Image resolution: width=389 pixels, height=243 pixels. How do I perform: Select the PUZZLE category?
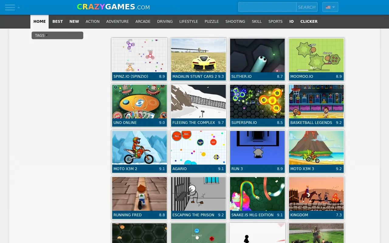click(212, 22)
